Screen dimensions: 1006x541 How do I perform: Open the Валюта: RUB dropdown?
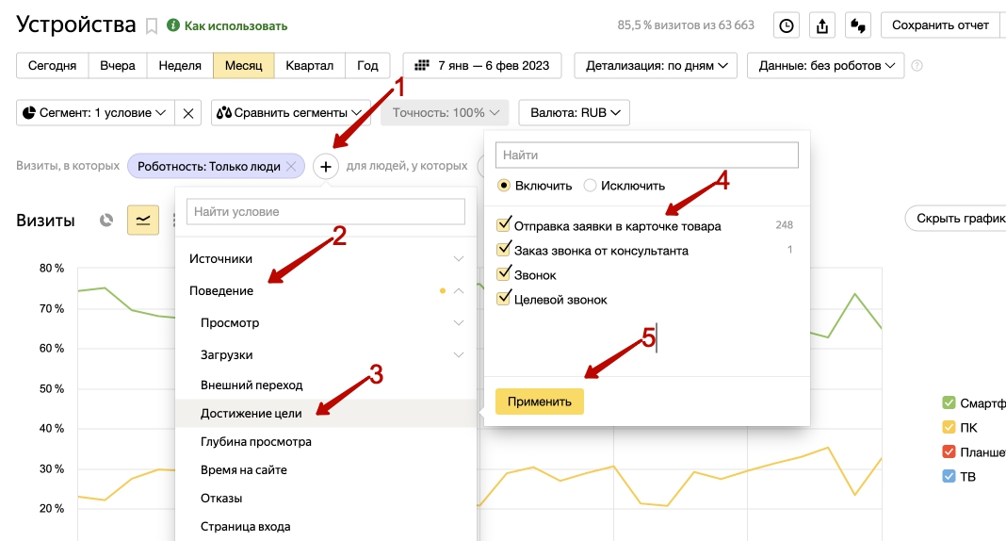coord(575,113)
